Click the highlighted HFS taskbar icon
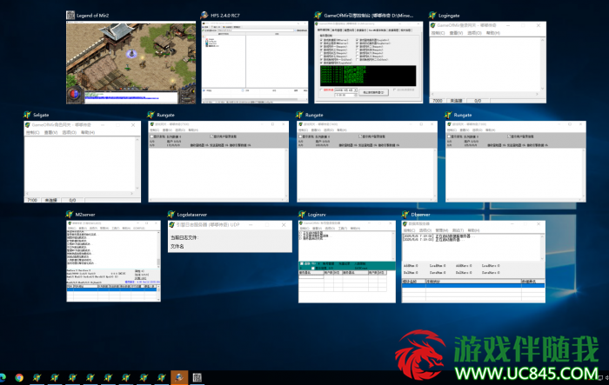609x385 pixels. (179, 377)
